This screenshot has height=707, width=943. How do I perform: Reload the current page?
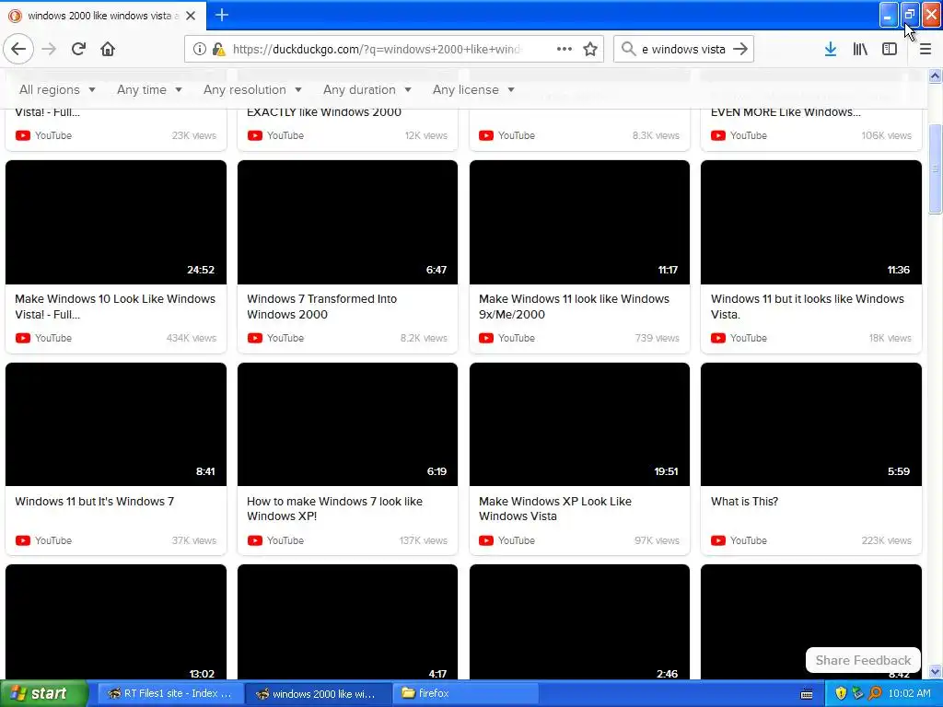[78, 50]
